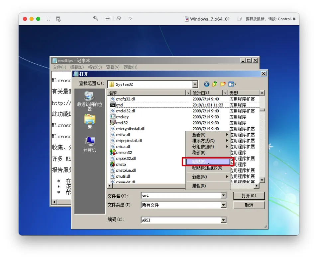Select the cmdkey application file
The image size is (318, 260).
(x=119, y=117)
